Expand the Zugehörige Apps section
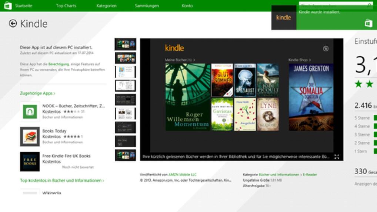Screen dimensions: 377x212 [37, 94]
